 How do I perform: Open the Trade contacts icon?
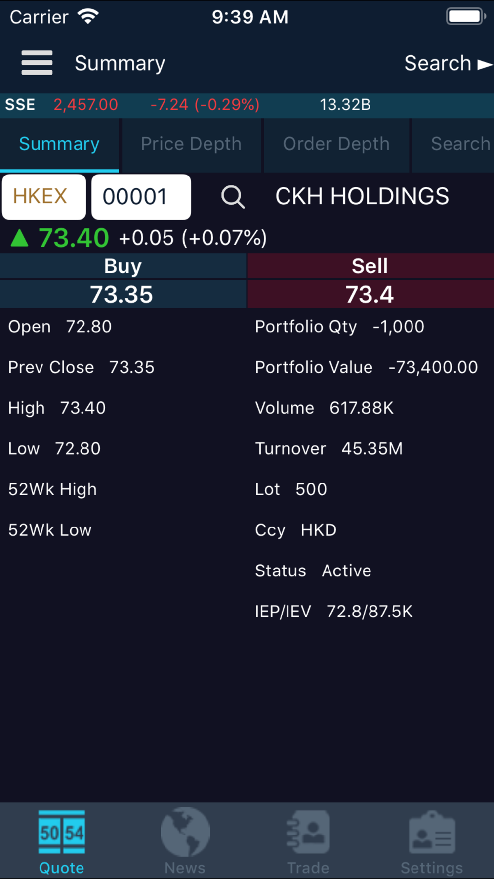308,832
